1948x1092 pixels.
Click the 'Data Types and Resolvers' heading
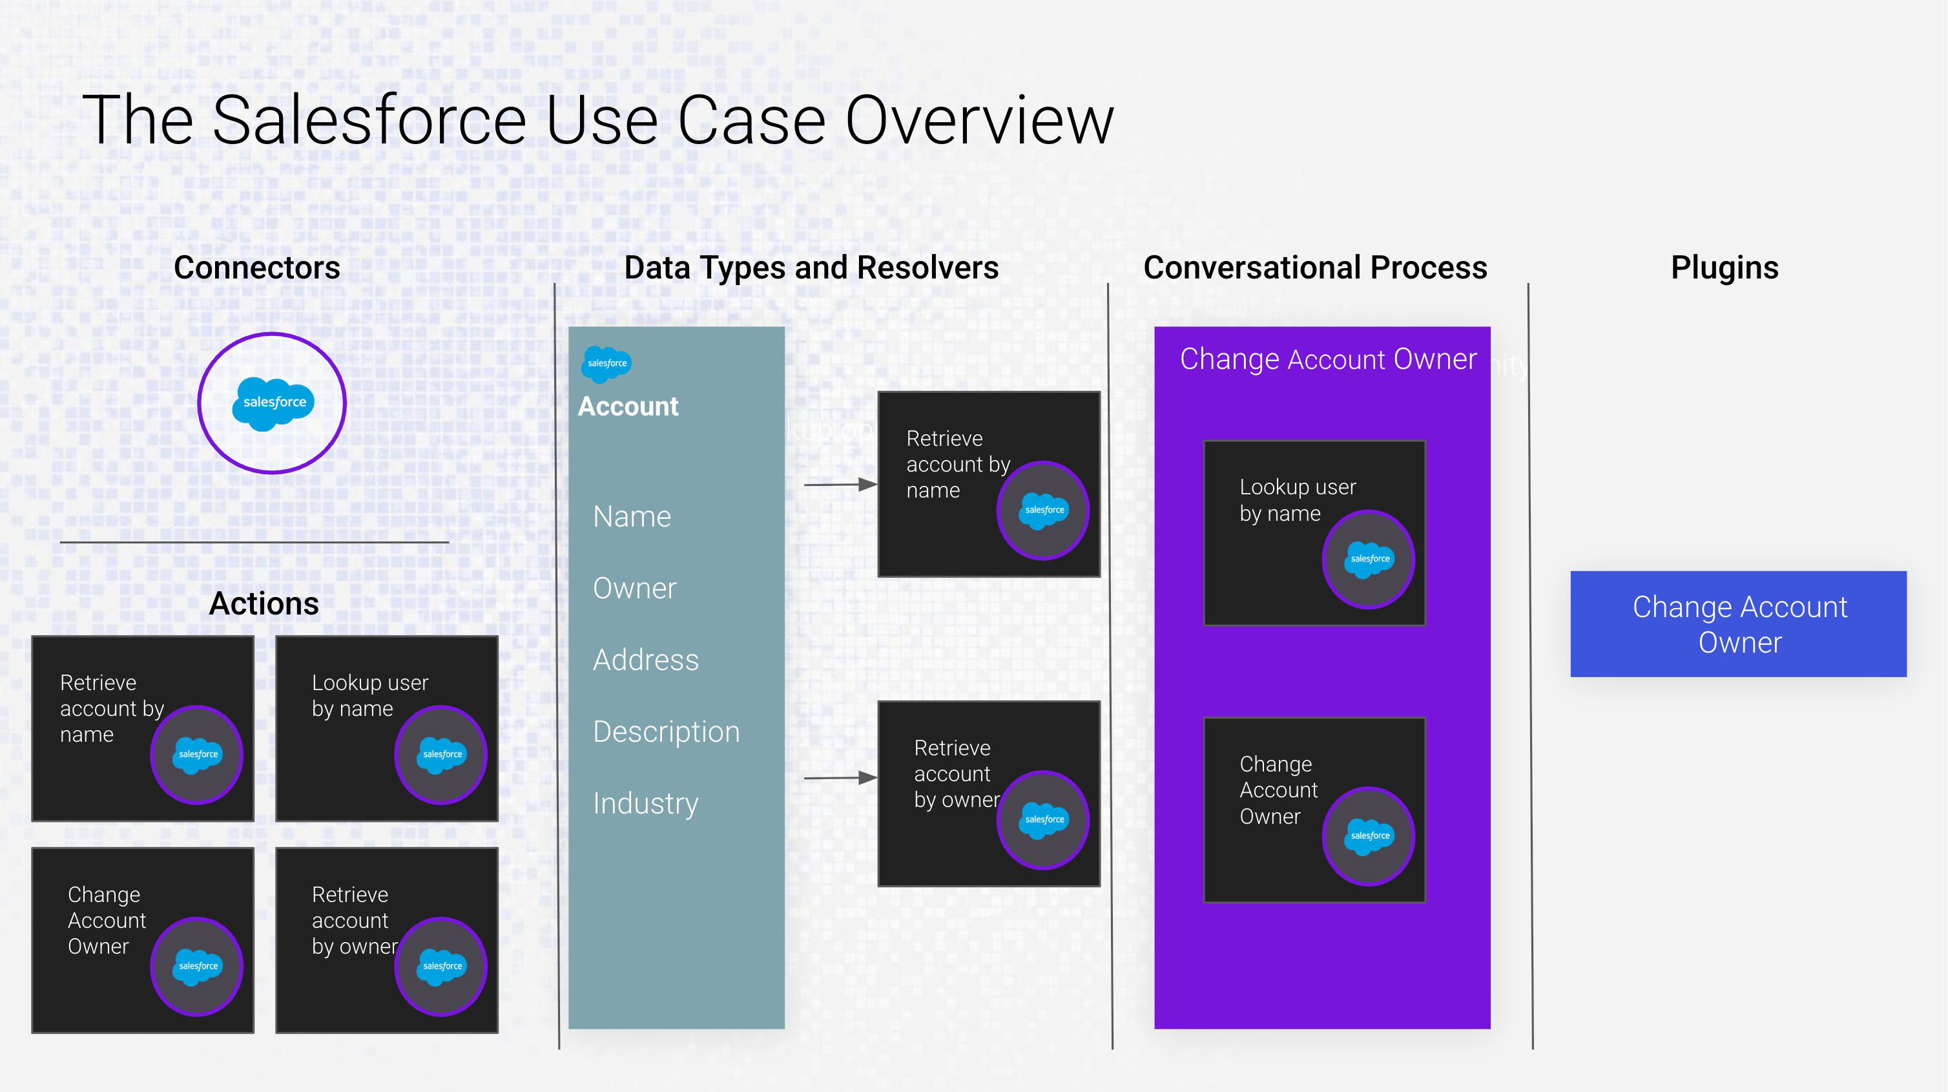click(x=811, y=268)
